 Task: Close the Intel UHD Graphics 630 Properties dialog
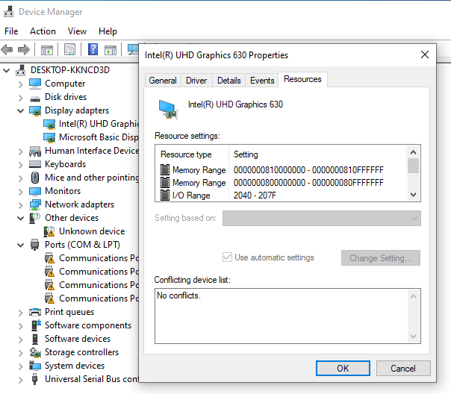pos(425,54)
